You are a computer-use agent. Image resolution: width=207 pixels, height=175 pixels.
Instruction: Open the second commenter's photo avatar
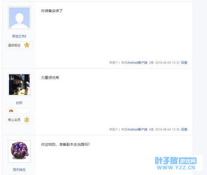coord(19,84)
